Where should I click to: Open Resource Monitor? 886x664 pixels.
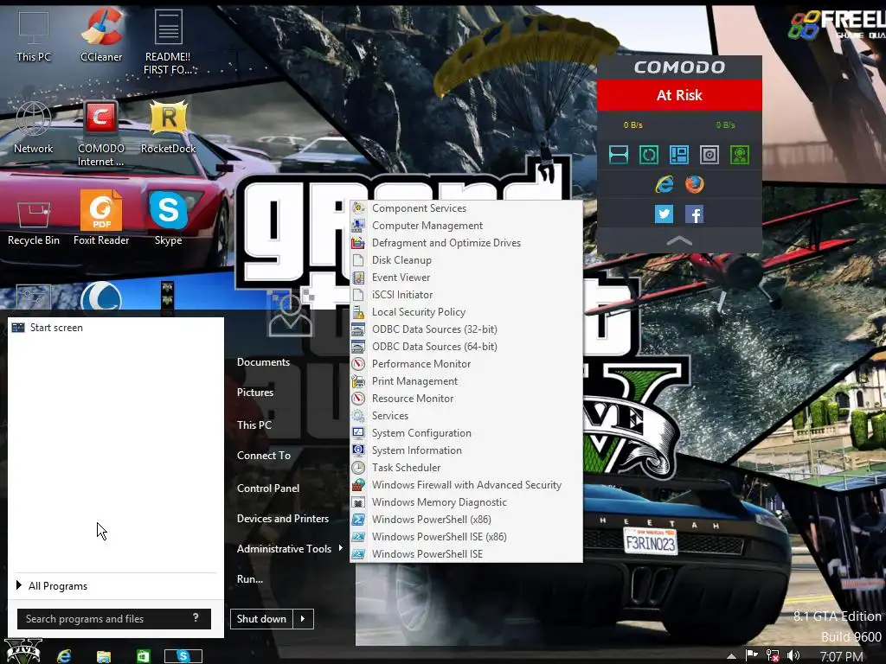(466, 398)
